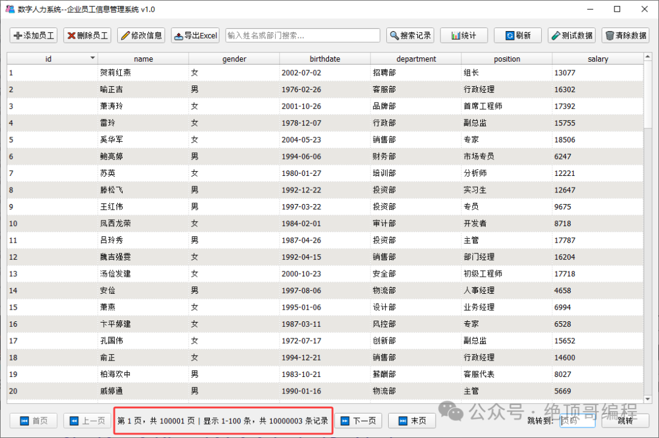The image size is (659, 438).
Task: Click 清除数据 to clear data
Action: coord(625,35)
